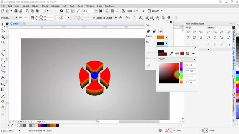This screenshot has width=239, height=134.
Task: Select the Color Eyedropper tool in toolbox
Action: [x=3, y=96]
